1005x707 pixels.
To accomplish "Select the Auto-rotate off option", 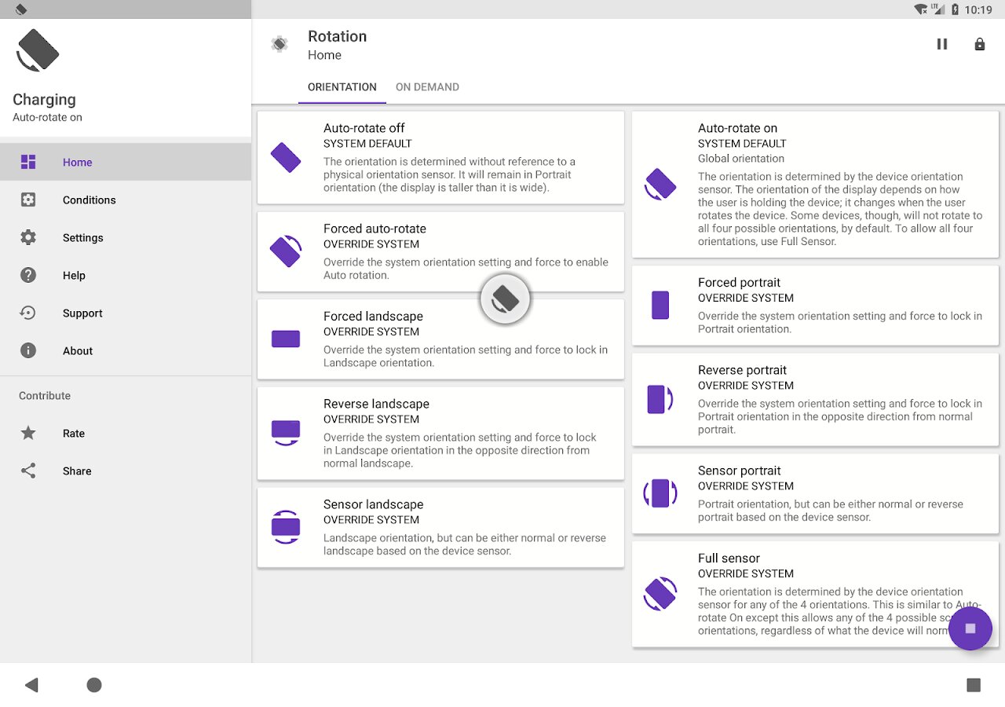I will pyautogui.click(x=440, y=158).
